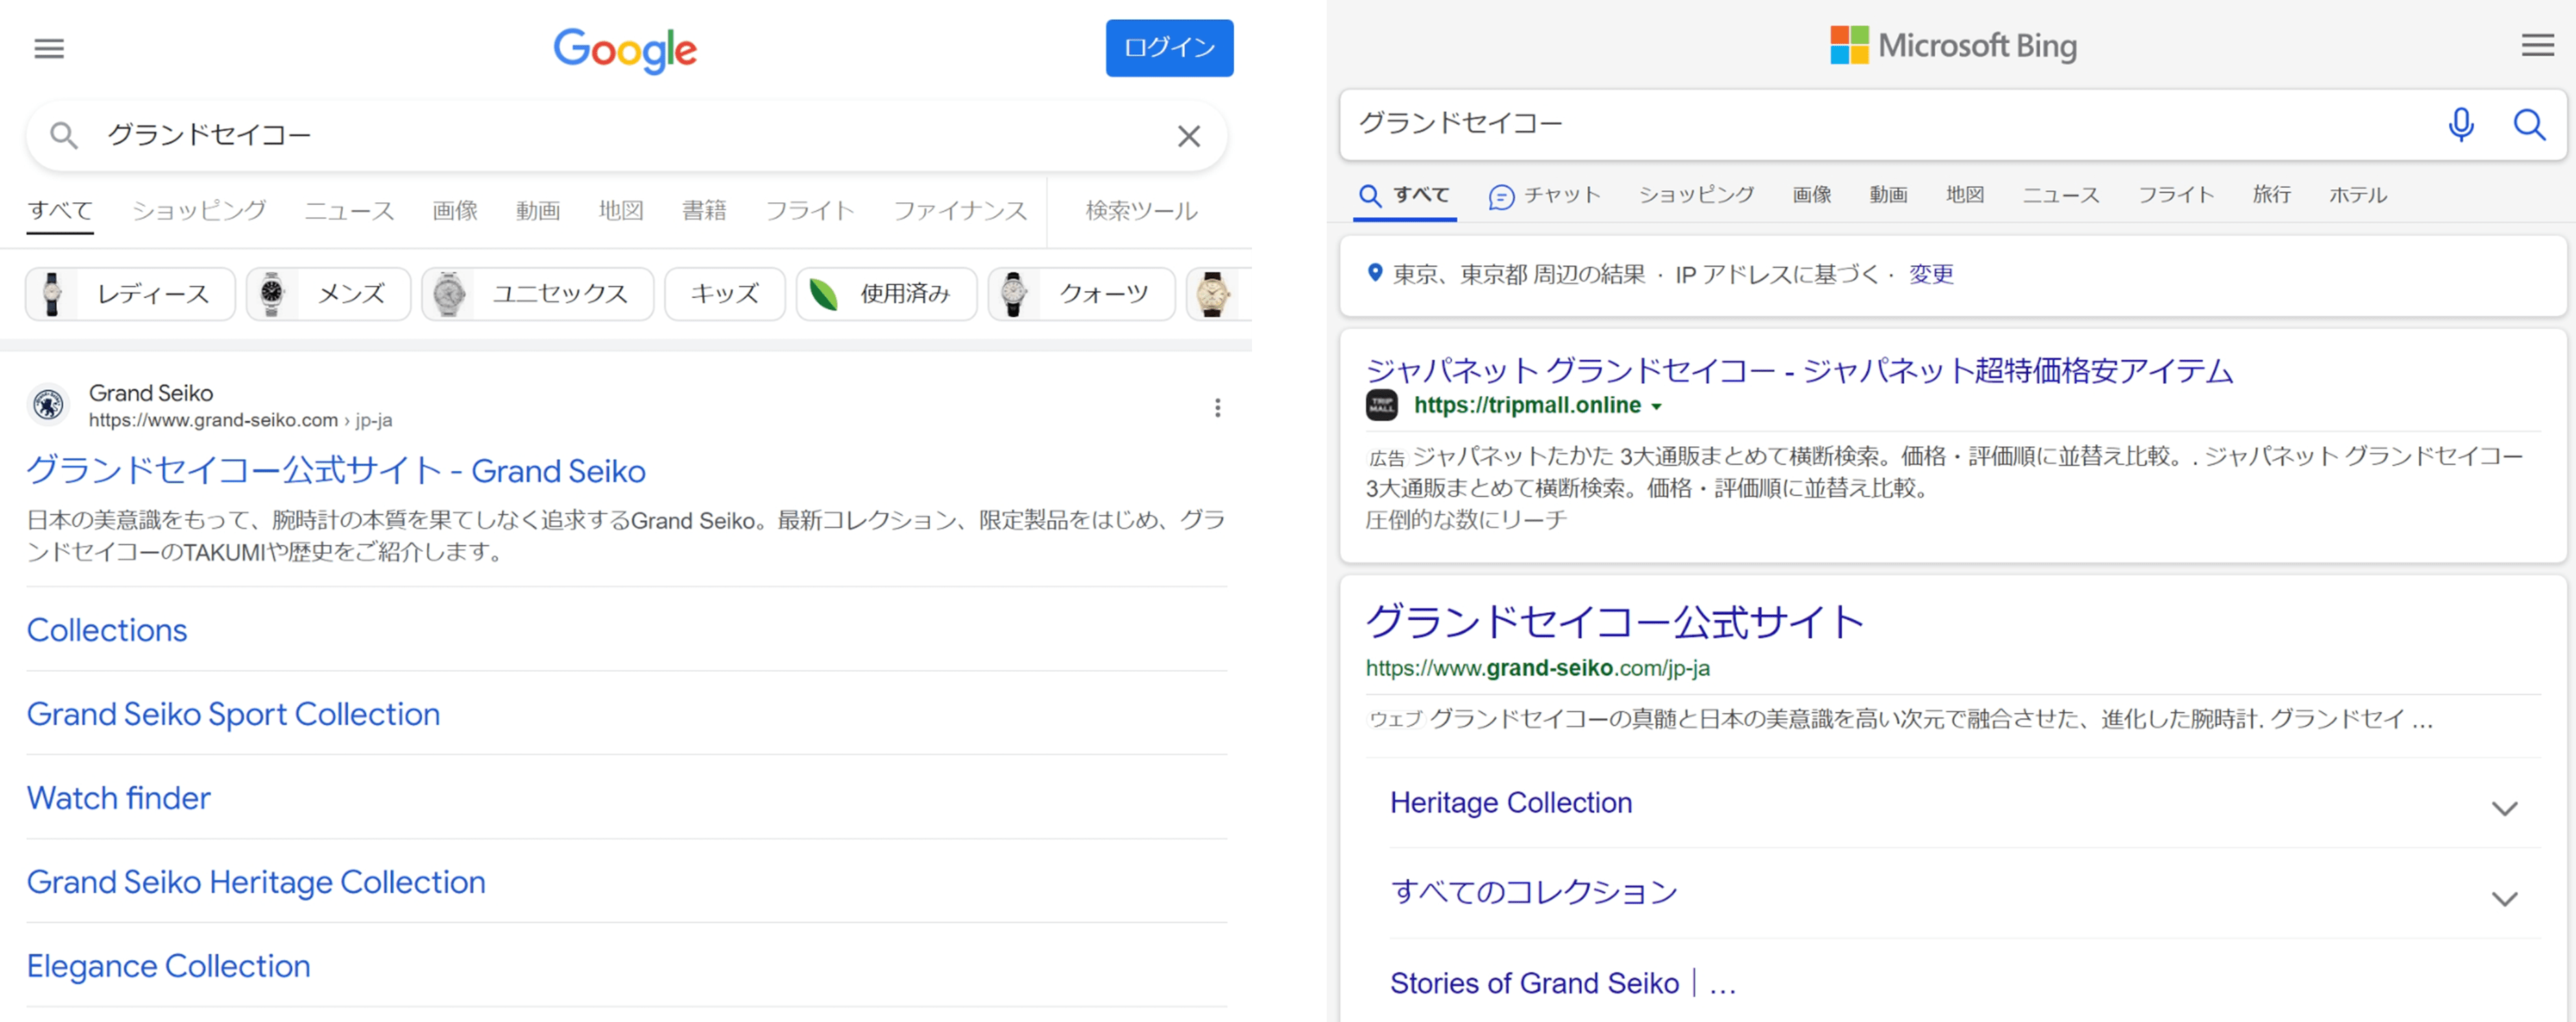Viewport: 2576px width, 1022px height.
Task: Select the 使用済み filter chip
Action: pyautogui.click(x=886, y=294)
